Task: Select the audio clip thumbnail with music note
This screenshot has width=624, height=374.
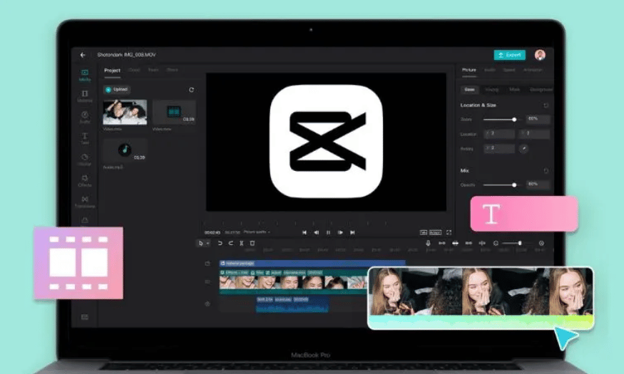Action: (x=125, y=150)
